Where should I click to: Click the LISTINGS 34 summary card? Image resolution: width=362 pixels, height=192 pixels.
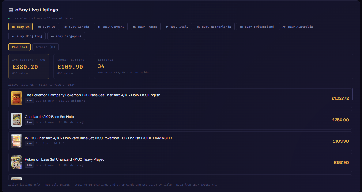[224, 66]
